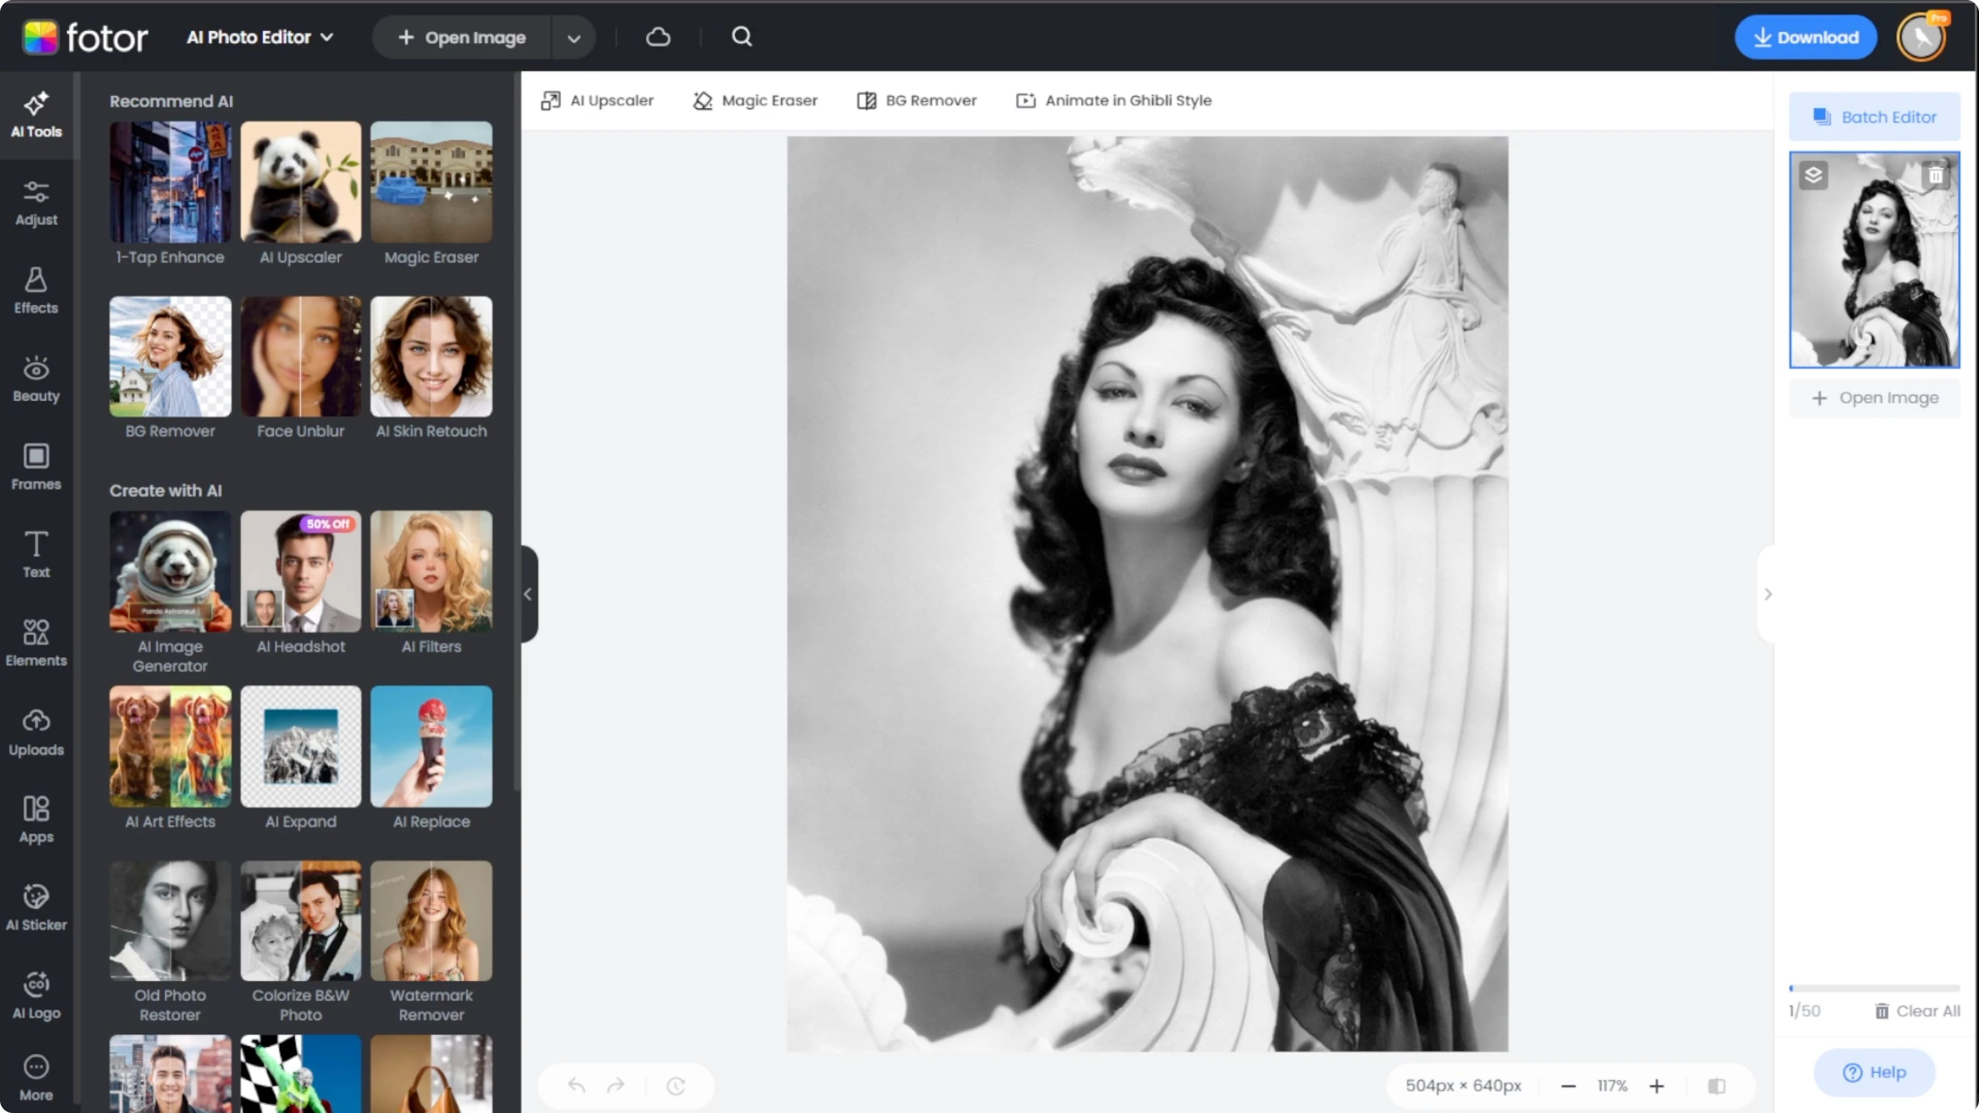Viewport: 1979px width, 1113px height.
Task: Open the Effects panel
Action: [x=36, y=291]
